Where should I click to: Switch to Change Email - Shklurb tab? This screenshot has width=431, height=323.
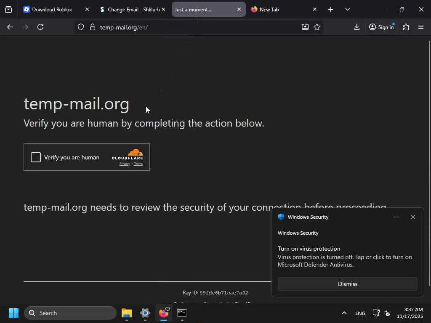pyautogui.click(x=133, y=10)
